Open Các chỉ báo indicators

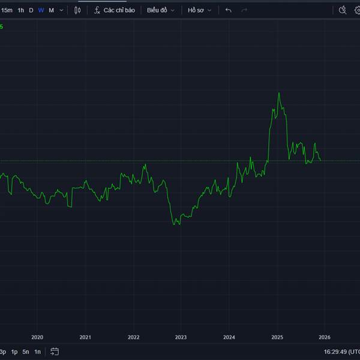click(119, 10)
